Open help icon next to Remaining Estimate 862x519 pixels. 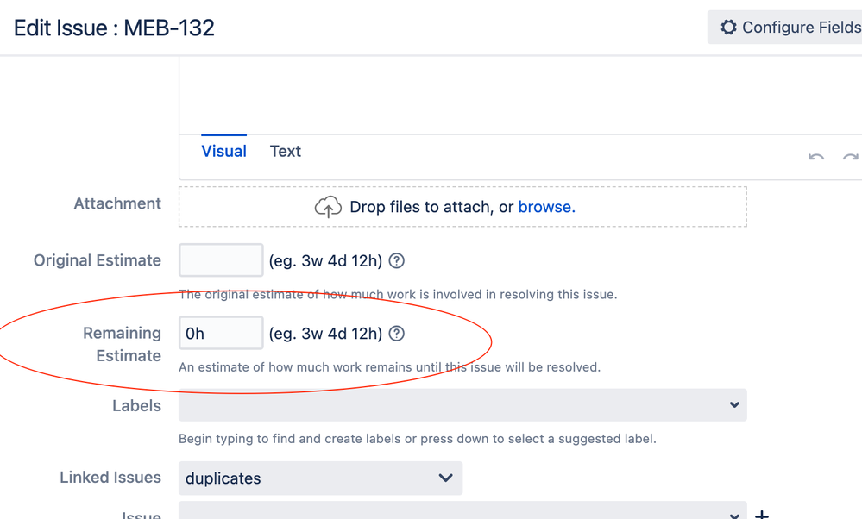(396, 334)
